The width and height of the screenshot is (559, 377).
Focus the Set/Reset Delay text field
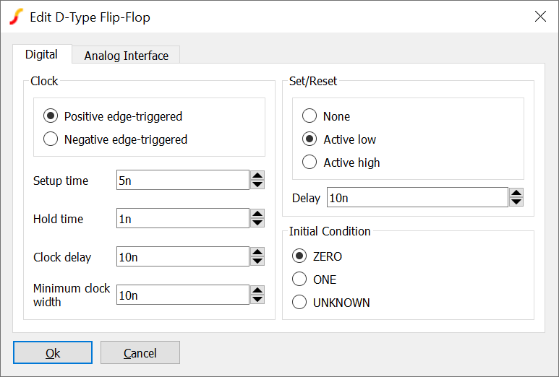tap(417, 198)
